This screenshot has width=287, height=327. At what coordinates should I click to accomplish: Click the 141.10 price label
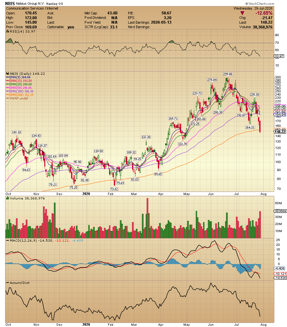[x=17, y=132]
